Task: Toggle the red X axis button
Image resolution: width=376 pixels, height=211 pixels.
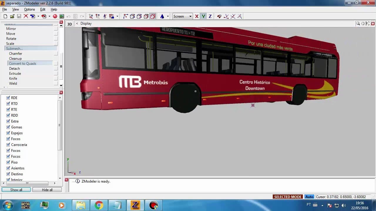Action: 197,16
